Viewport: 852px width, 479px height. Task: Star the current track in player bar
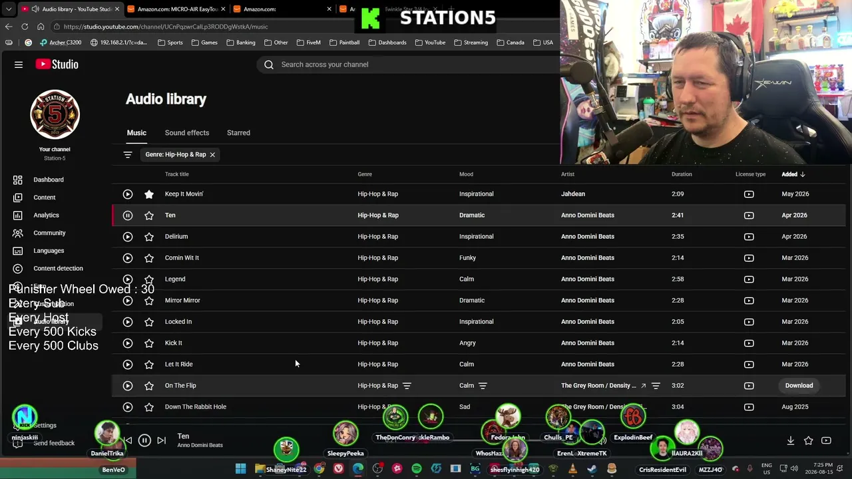coord(808,440)
